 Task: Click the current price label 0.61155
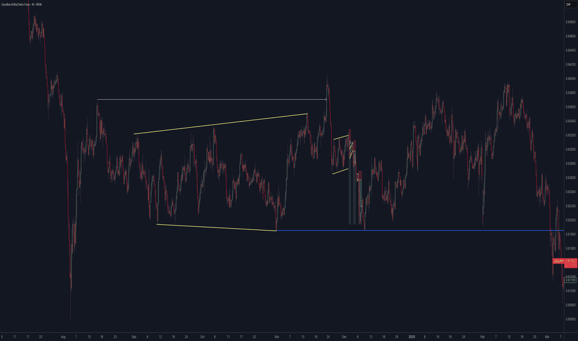tap(571, 280)
